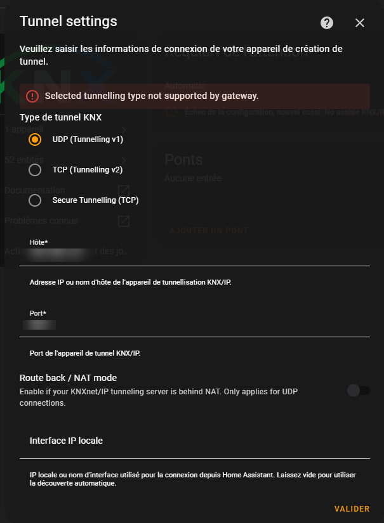Viewport: 384px width, 523px height.
Task: Focus the Port input field
Action: click(x=194, y=325)
